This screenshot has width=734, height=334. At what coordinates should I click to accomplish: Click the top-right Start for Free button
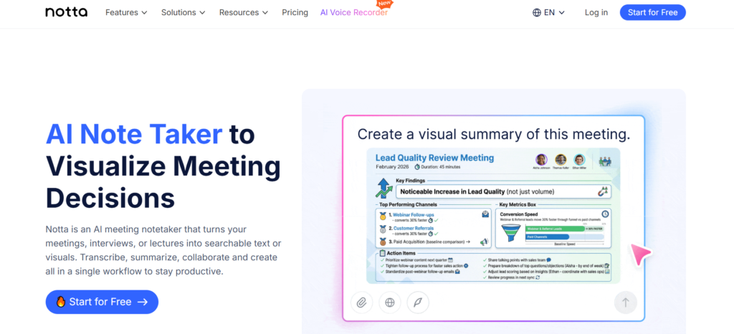click(x=652, y=13)
